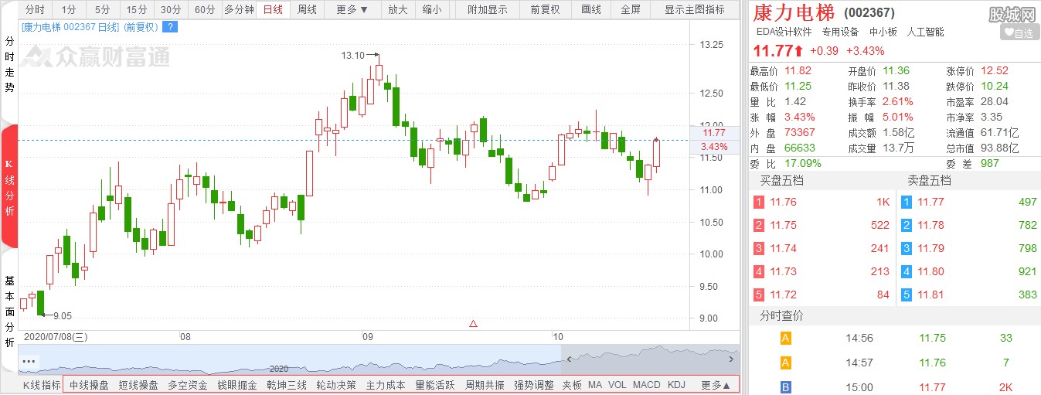Toggle the 夹板 indicator

pos(572,385)
